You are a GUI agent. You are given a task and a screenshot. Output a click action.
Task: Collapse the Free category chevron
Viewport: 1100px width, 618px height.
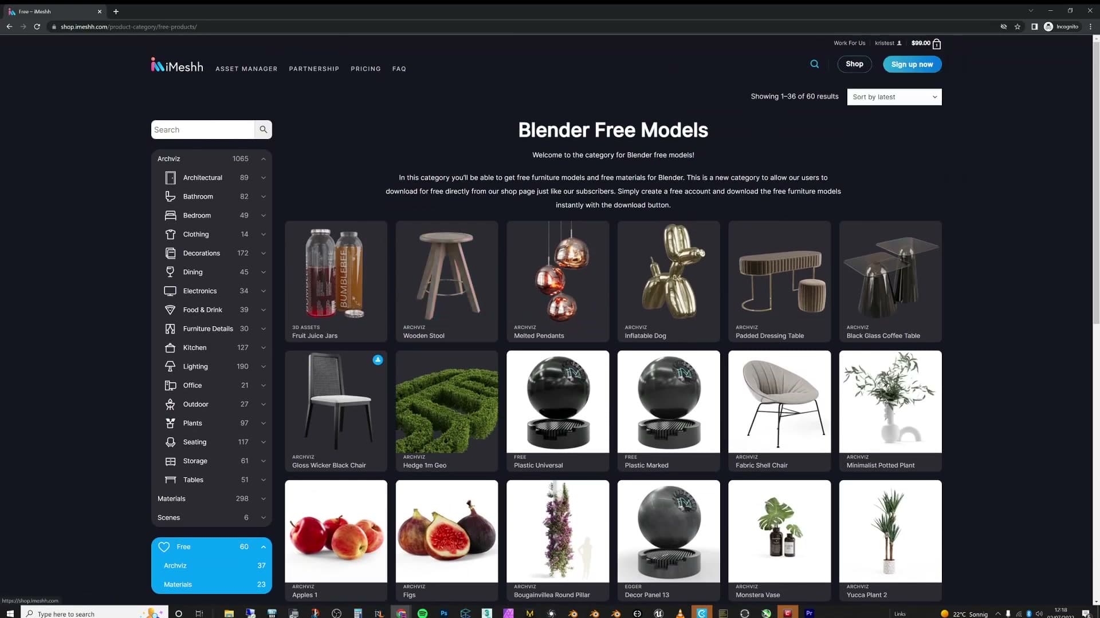click(263, 546)
